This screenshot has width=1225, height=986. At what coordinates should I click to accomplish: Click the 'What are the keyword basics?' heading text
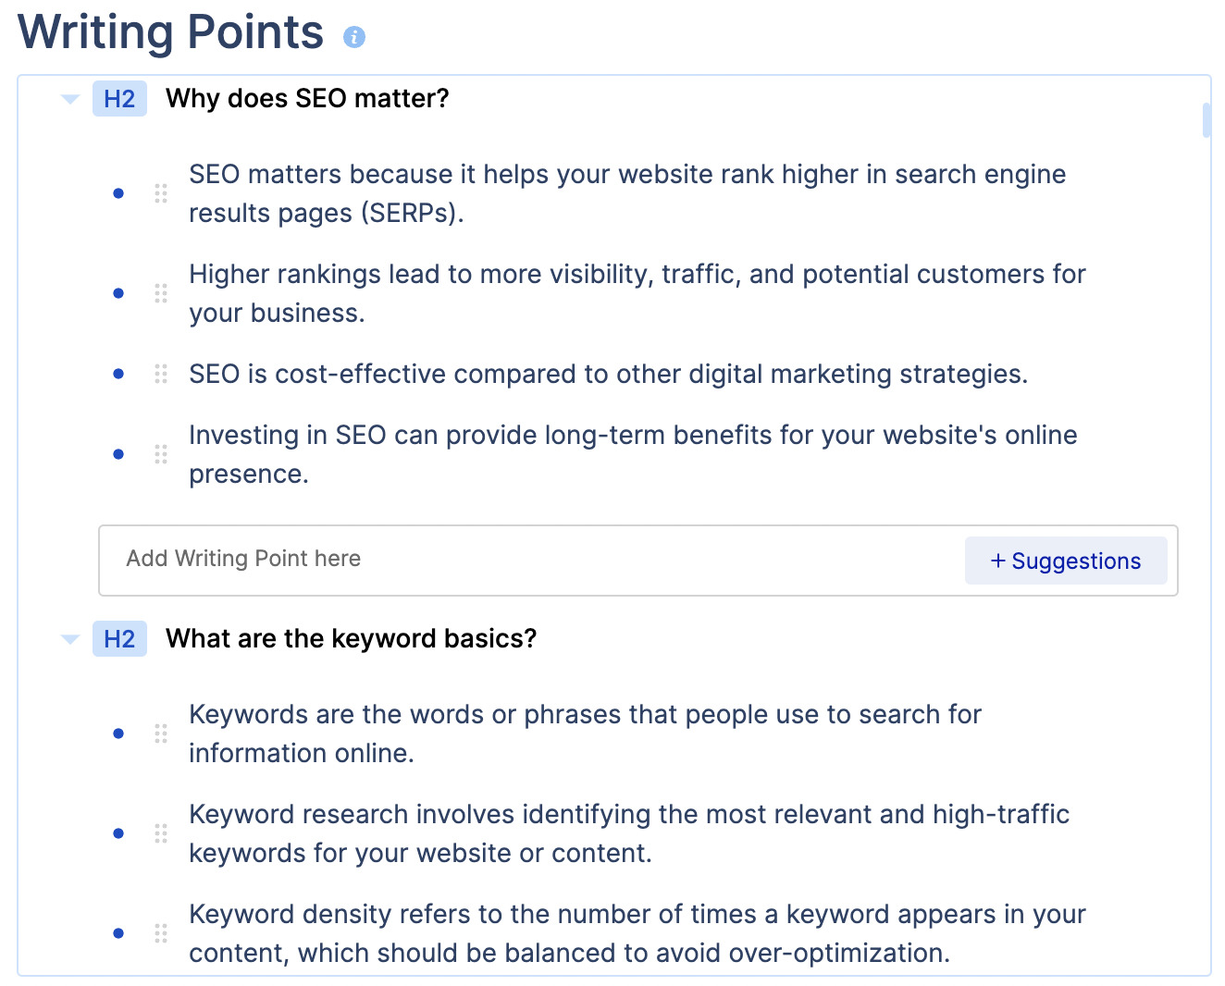(351, 639)
